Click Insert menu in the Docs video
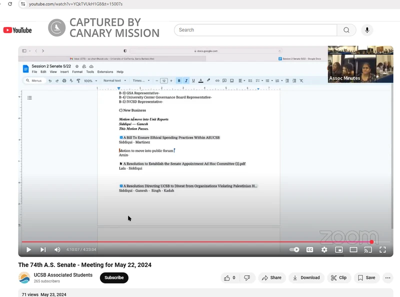The height and width of the screenshot is (297, 400). pos(64,71)
